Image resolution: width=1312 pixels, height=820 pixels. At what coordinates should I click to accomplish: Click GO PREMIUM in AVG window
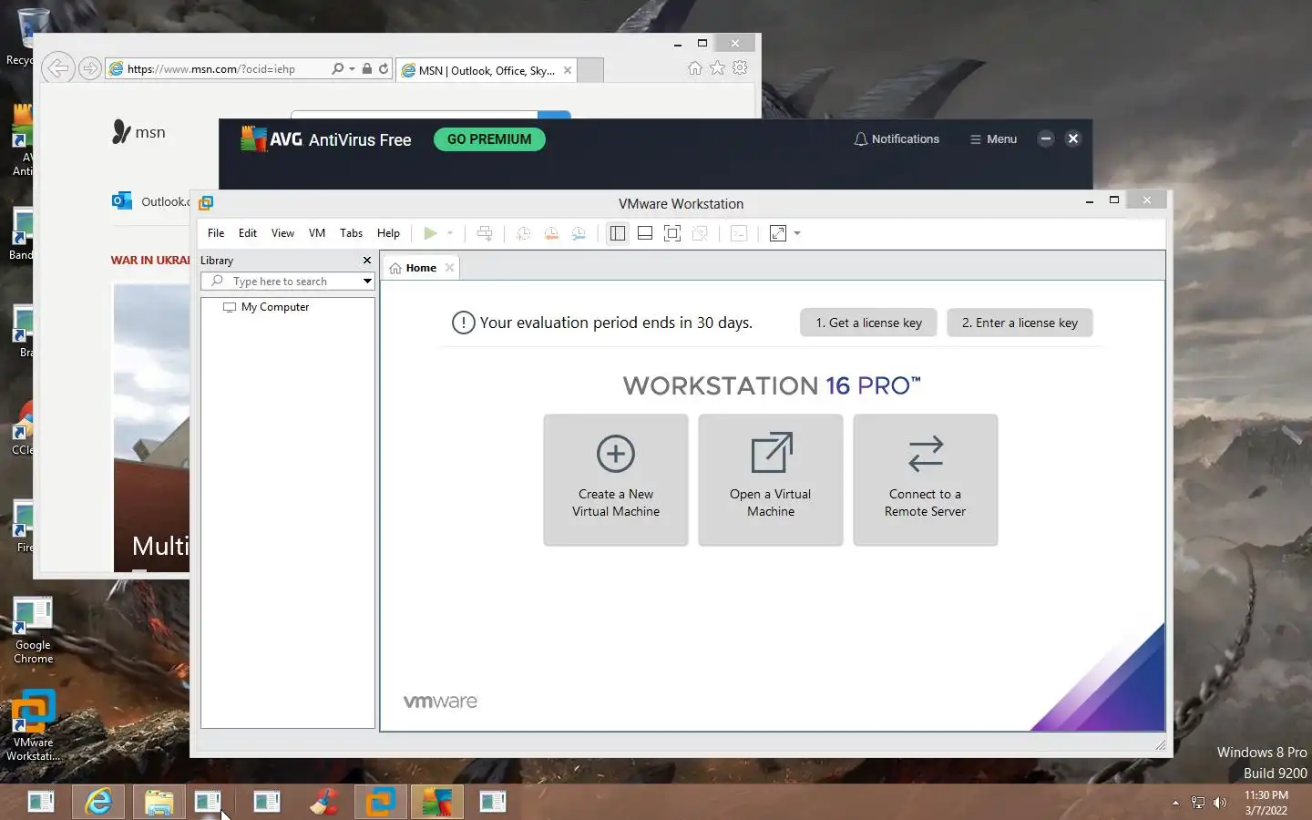[x=489, y=139]
